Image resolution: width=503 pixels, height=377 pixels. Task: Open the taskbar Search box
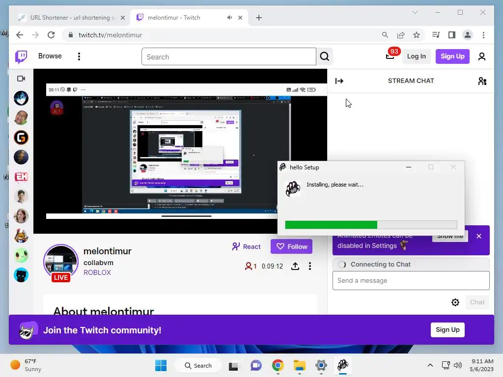198,365
